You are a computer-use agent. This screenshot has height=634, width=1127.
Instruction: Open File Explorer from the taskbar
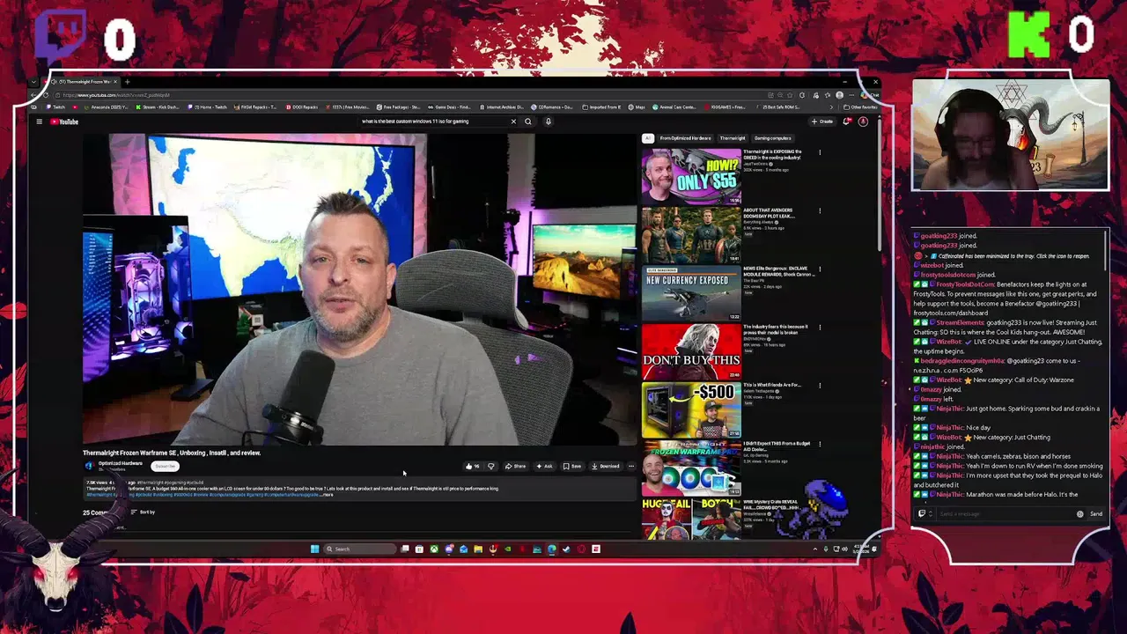[478, 549]
